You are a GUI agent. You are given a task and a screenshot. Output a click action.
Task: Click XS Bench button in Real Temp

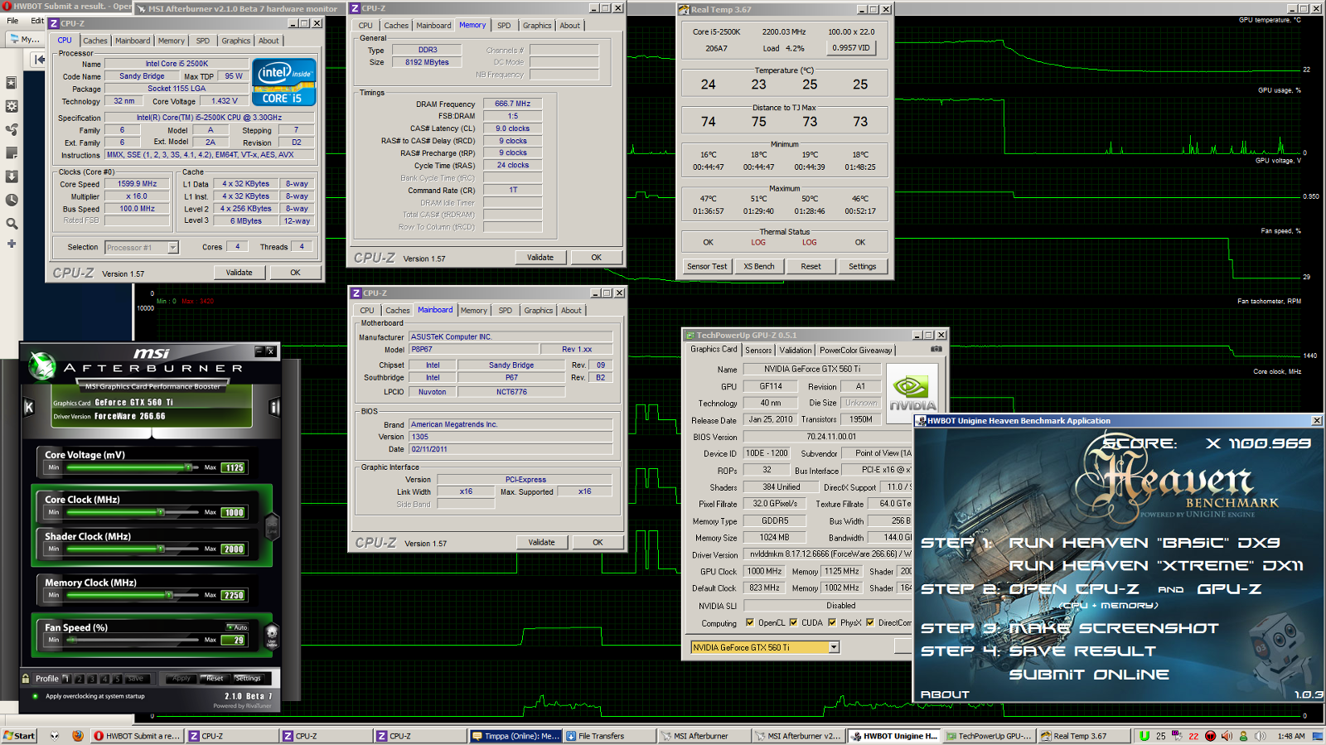click(x=759, y=267)
